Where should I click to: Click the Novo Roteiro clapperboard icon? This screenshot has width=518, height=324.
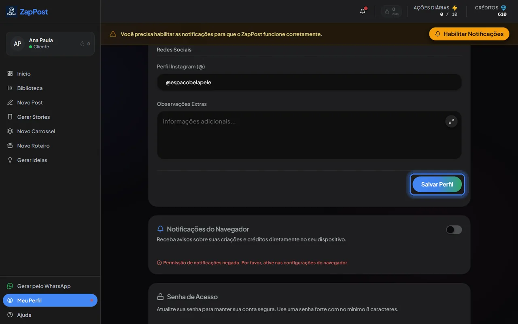10,145
